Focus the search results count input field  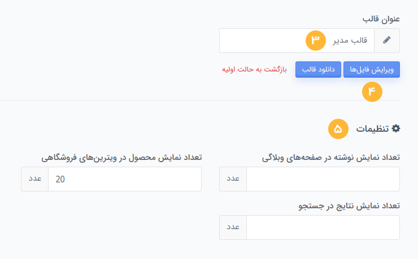point(323,227)
